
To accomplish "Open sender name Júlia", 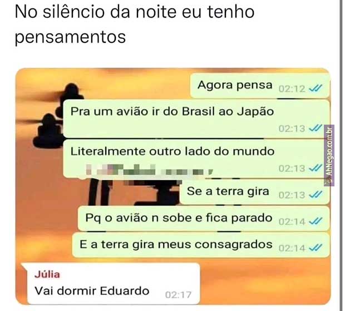I will (x=47, y=274).
